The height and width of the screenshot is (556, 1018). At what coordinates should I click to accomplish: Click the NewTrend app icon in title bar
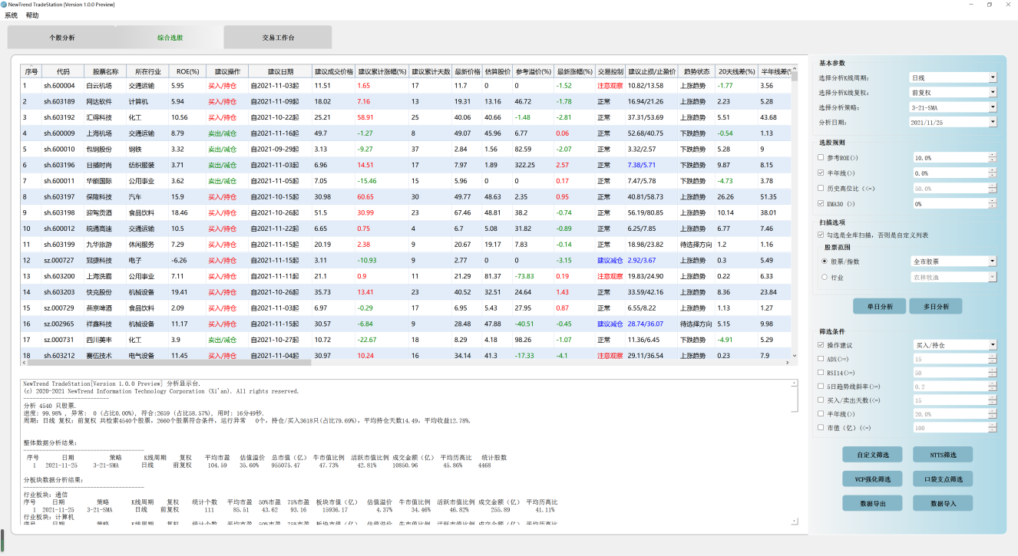pos(4,5)
